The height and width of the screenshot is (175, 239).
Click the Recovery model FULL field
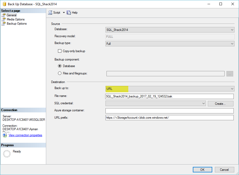(170, 37)
